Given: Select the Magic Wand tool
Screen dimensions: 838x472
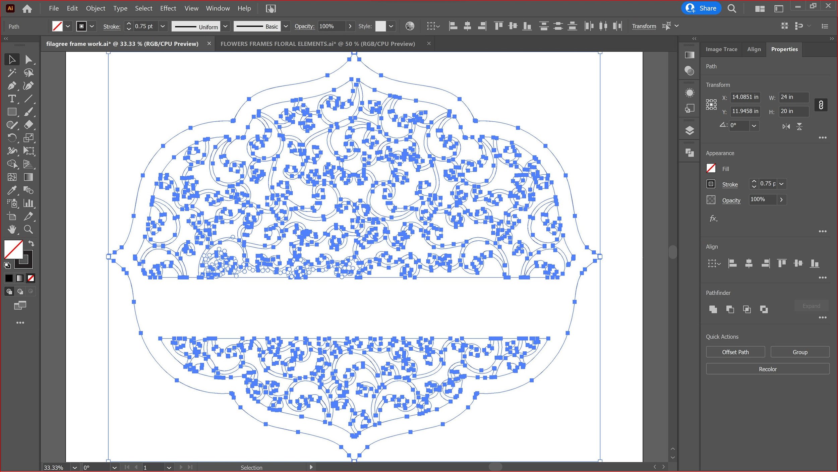Looking at the screenshot, I should 12,73.
